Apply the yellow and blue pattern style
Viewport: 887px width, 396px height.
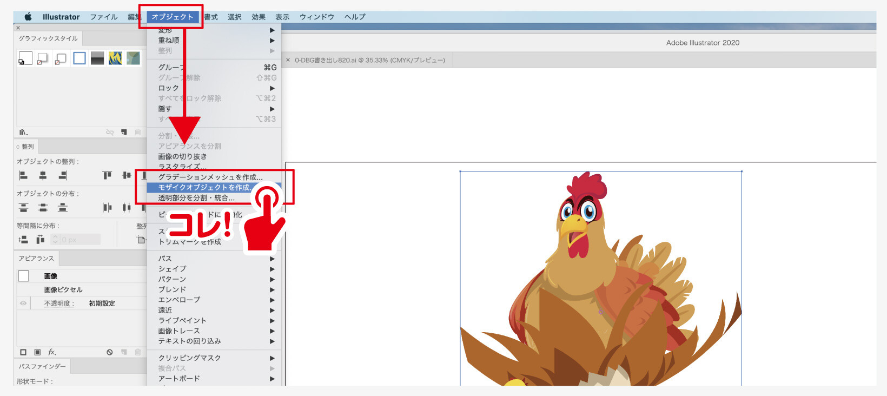point(115,58)
